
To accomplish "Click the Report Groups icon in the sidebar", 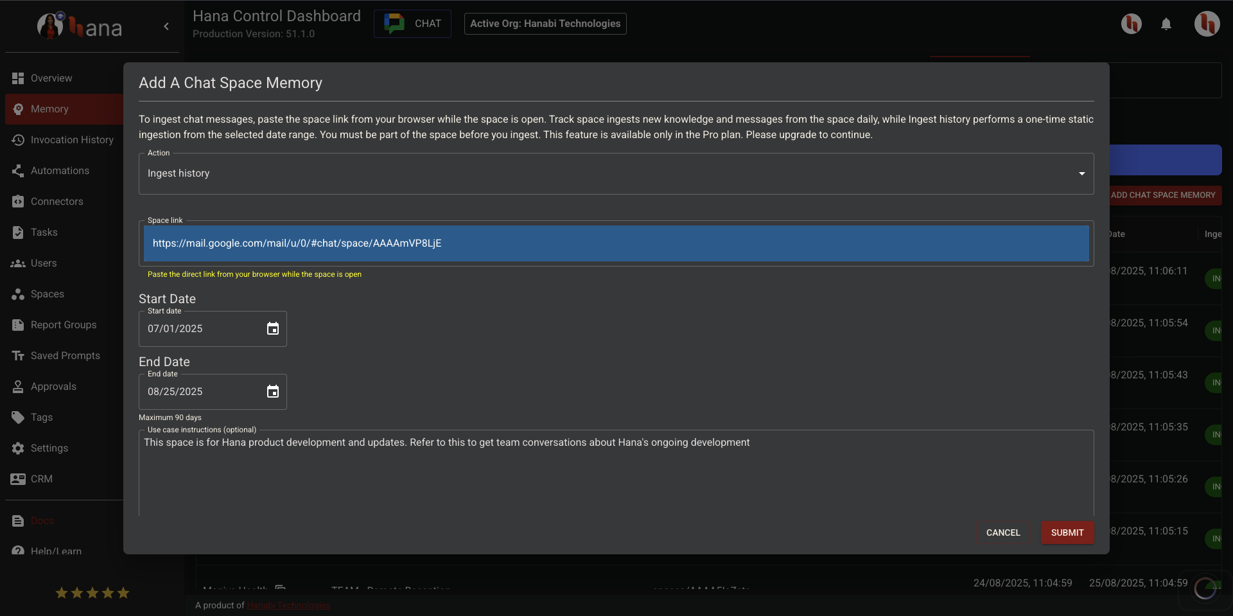I will click(x=18, y=325).
